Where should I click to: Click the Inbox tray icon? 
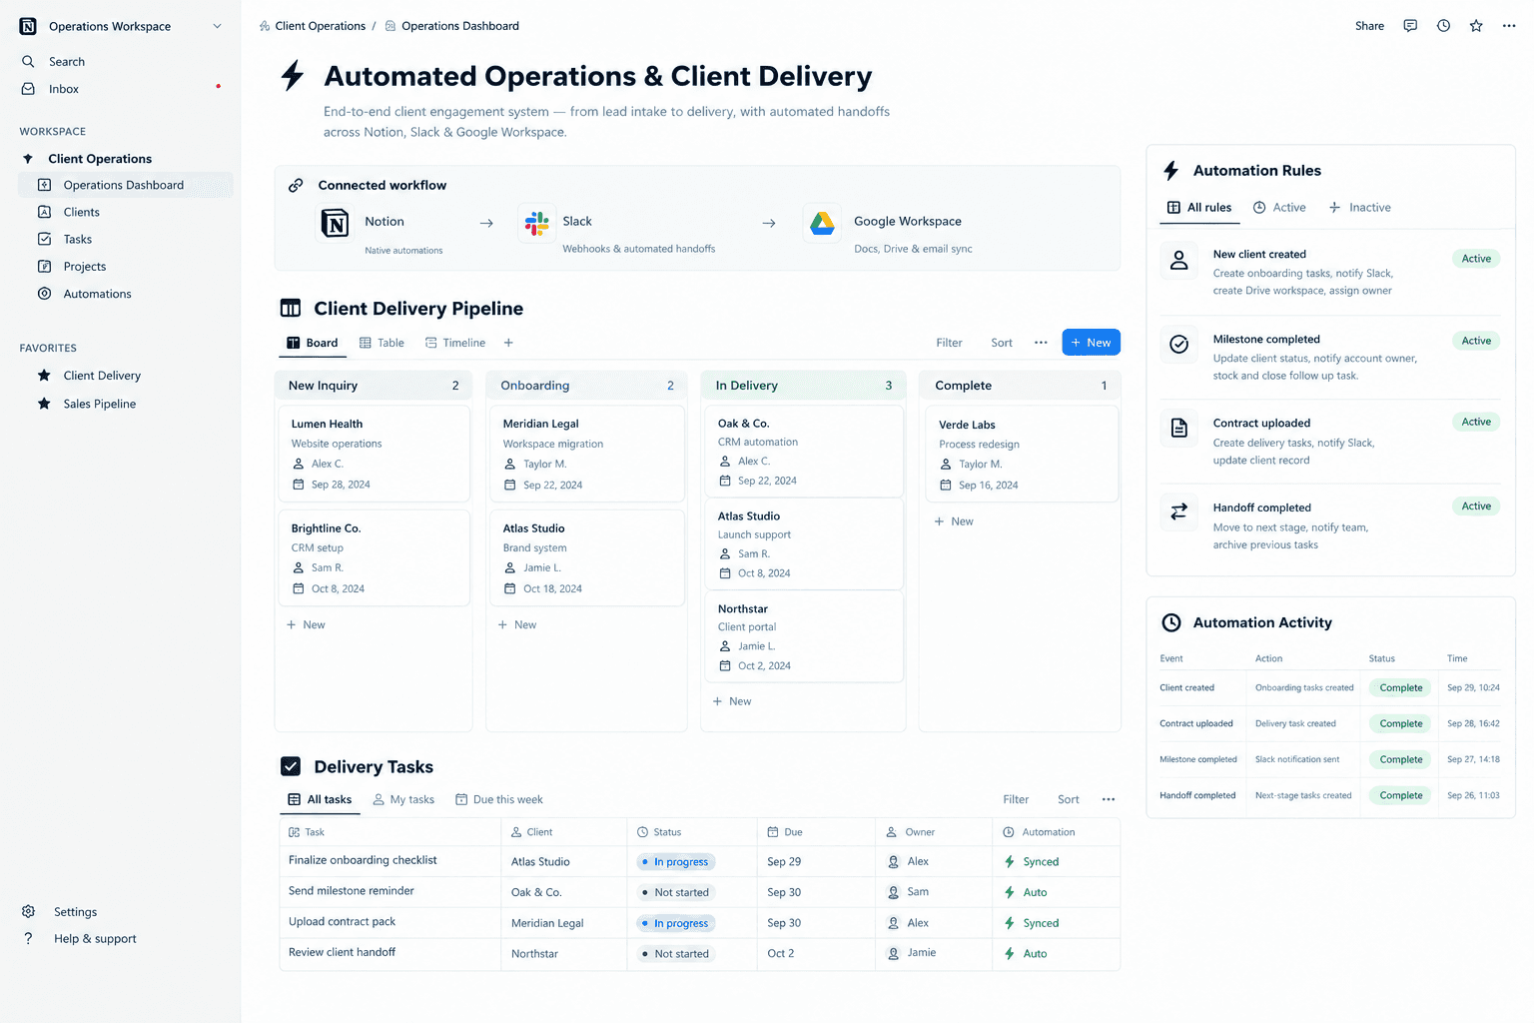[28, 89]
